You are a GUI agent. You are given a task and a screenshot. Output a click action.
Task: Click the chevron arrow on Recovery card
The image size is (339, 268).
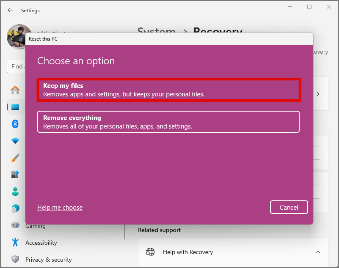coord(318,94)
